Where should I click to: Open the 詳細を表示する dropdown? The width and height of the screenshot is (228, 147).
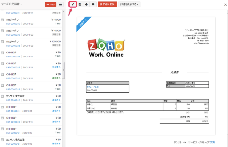tap(129, 4)
